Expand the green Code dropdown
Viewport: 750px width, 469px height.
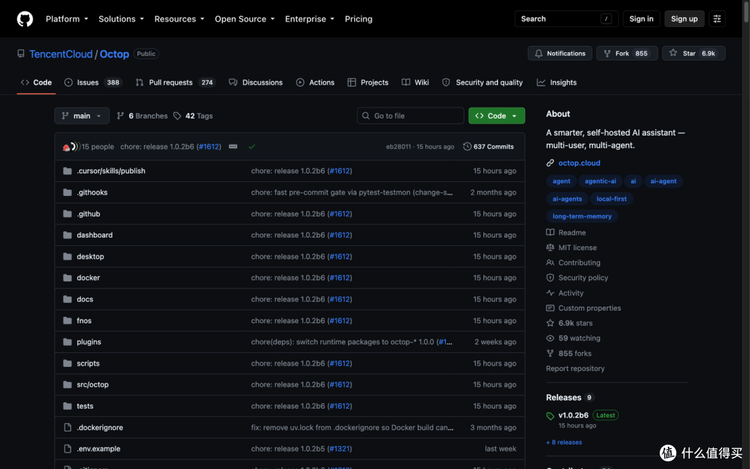[497, 116]
